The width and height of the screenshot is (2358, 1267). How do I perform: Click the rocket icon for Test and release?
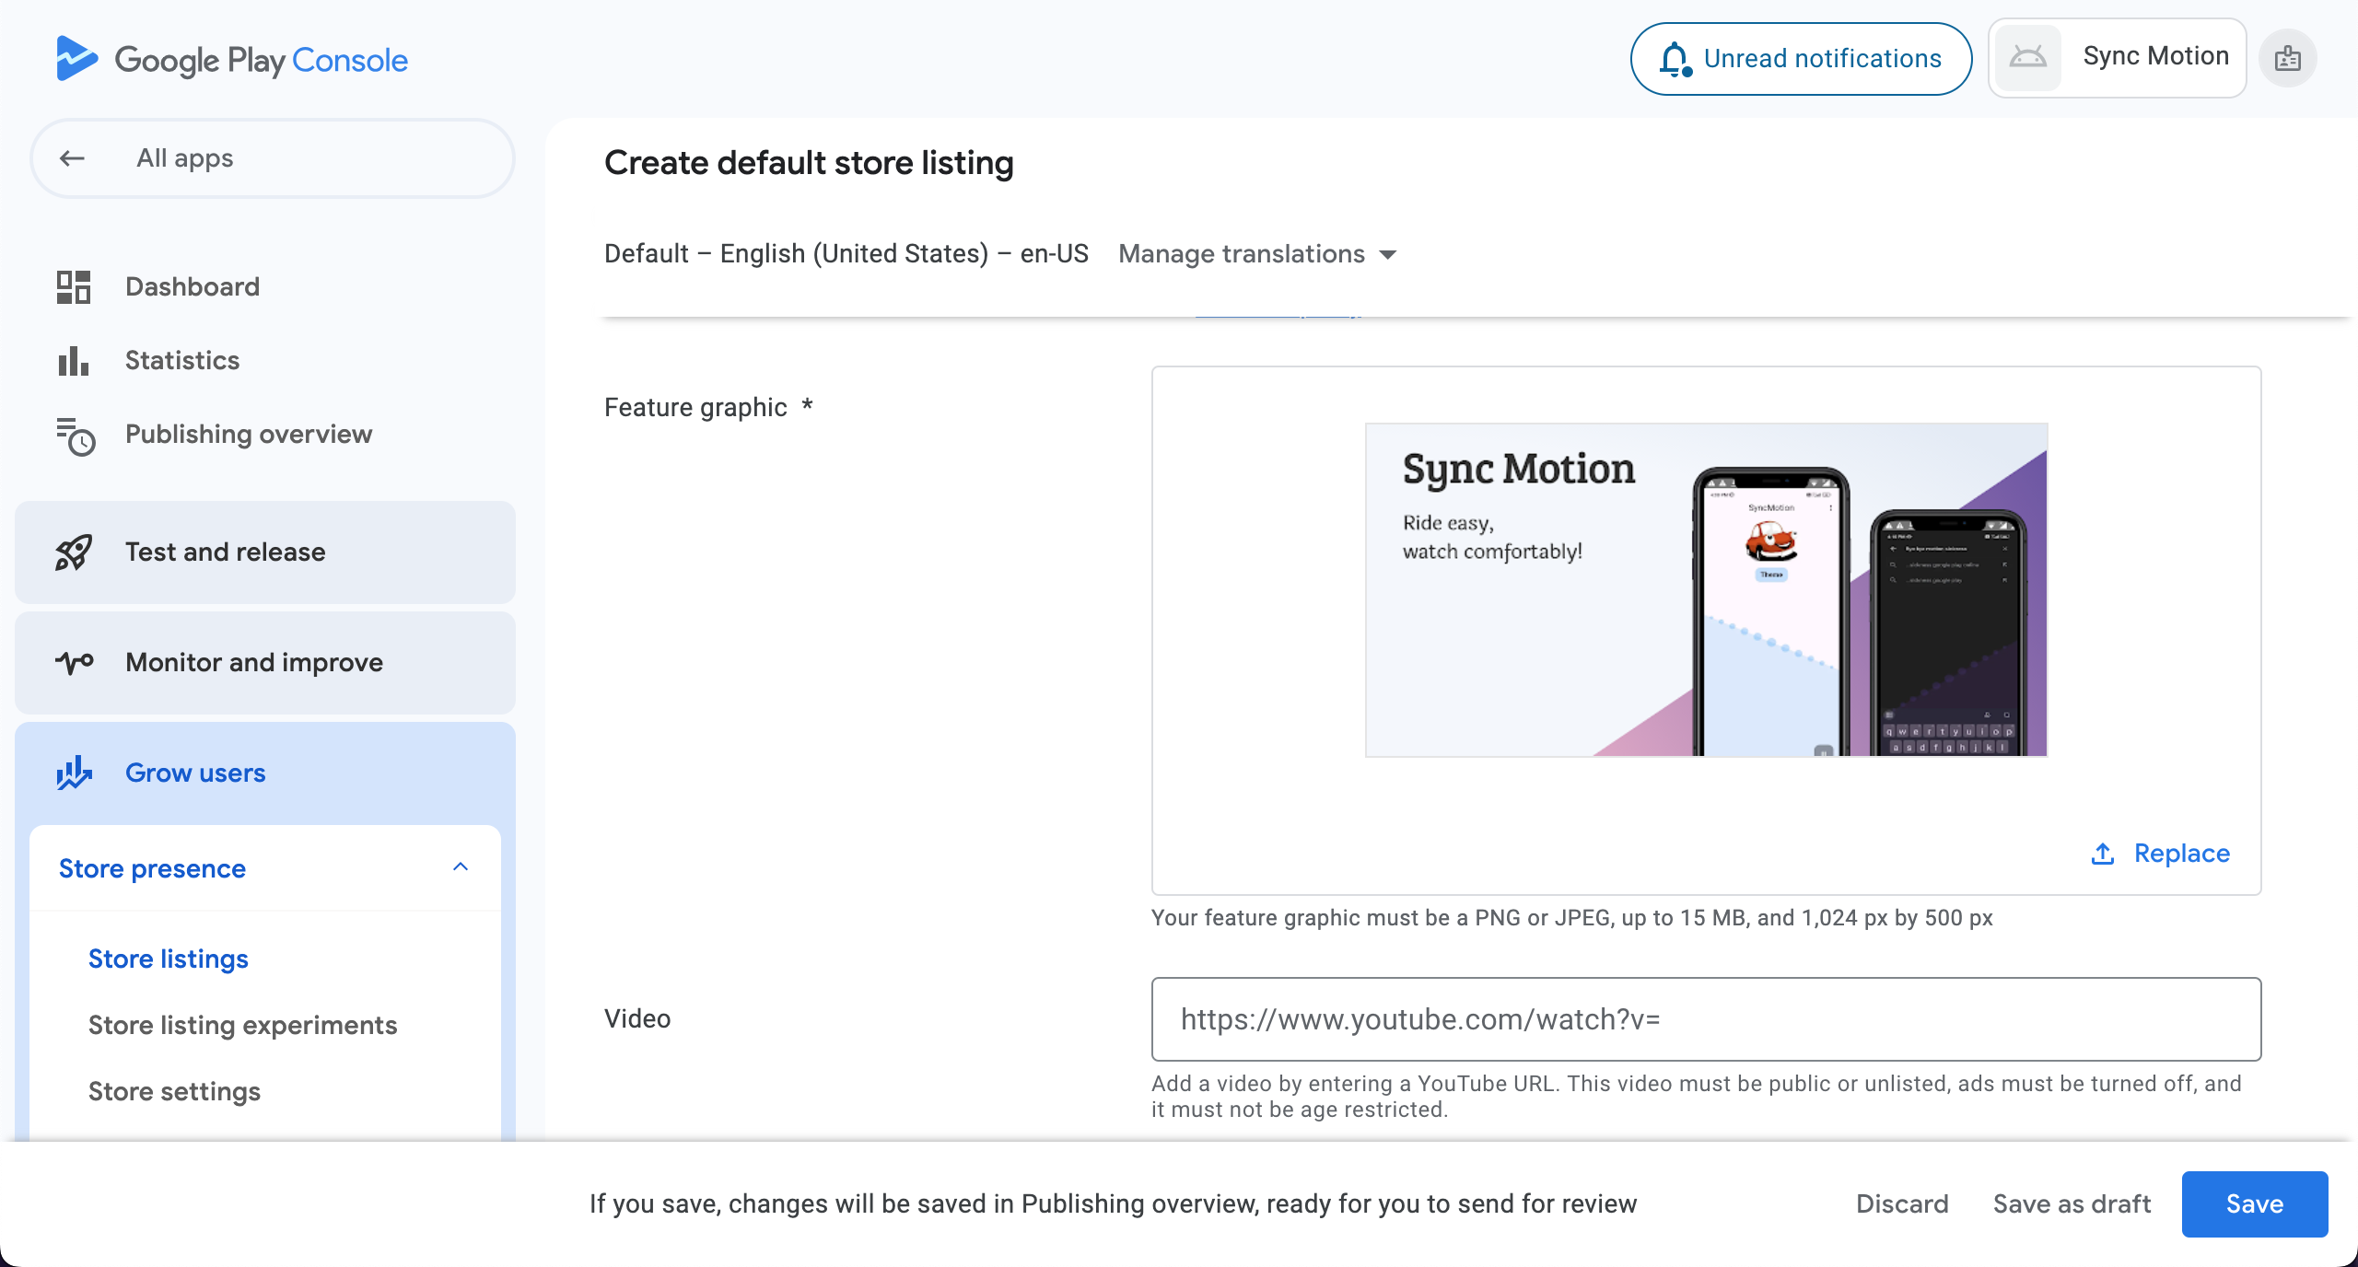pyautogui.click(x=74, y=552)
